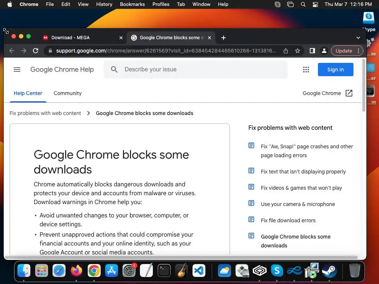Screen dimensions: 379x284
Task: Open the Apple menu
Action: coord(10,4)
